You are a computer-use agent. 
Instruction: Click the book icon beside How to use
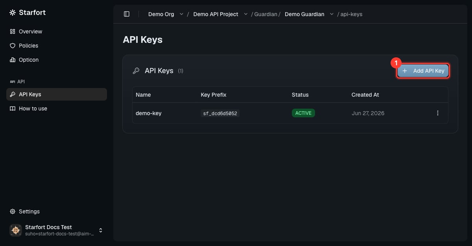coord(13,108)
